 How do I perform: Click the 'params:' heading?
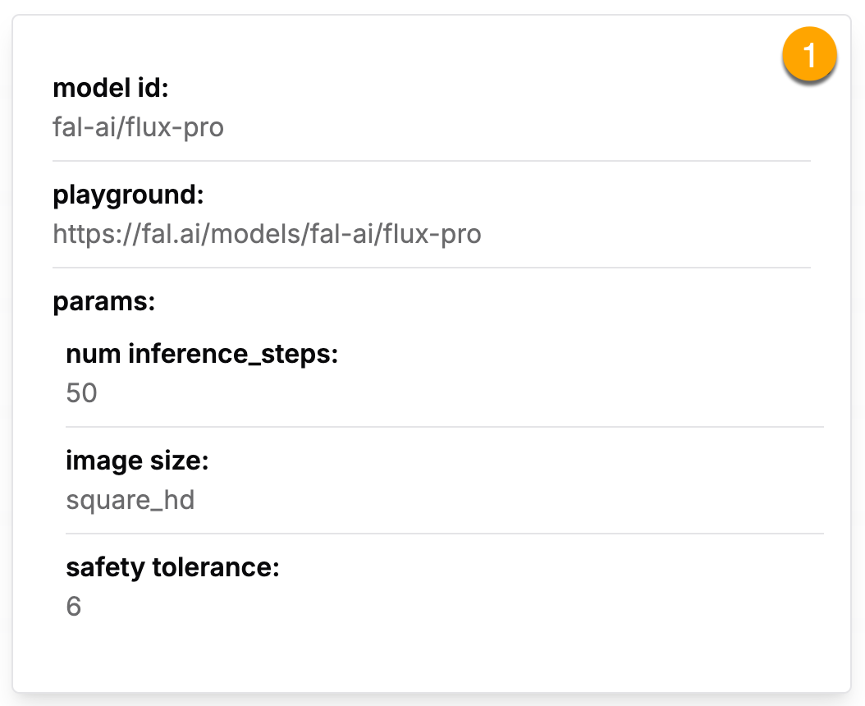[103, 301]
